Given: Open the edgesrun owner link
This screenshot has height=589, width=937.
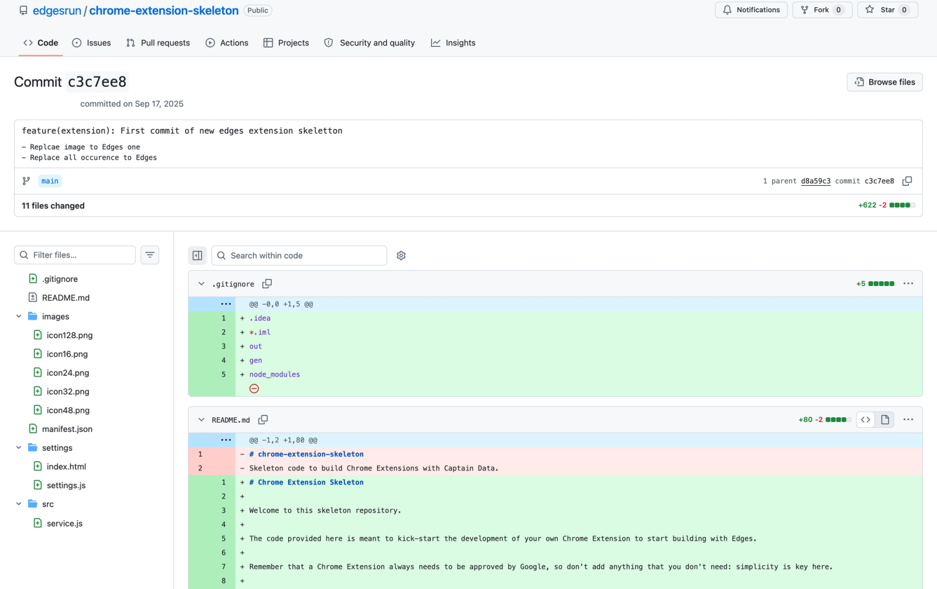Looking at the screenshot, I should [x=57, y=11].
